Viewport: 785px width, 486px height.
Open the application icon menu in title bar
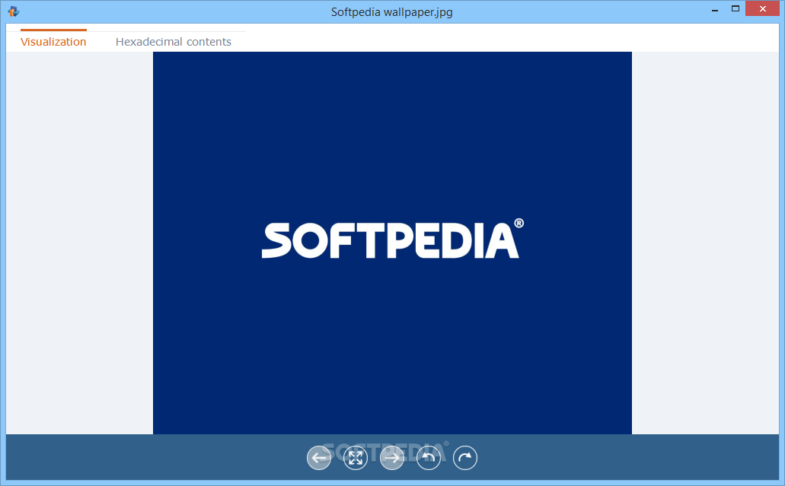point(14,11)
